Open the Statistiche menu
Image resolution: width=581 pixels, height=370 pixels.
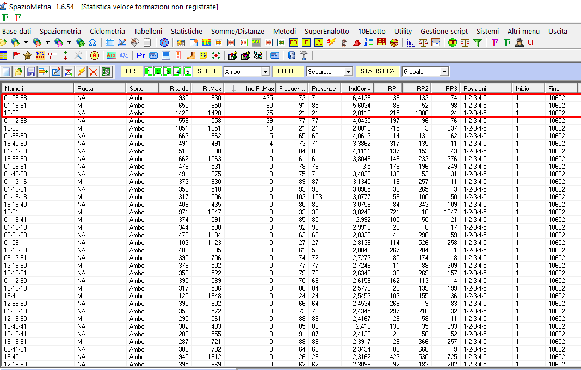pyautogui.click(x=187, y=32)
